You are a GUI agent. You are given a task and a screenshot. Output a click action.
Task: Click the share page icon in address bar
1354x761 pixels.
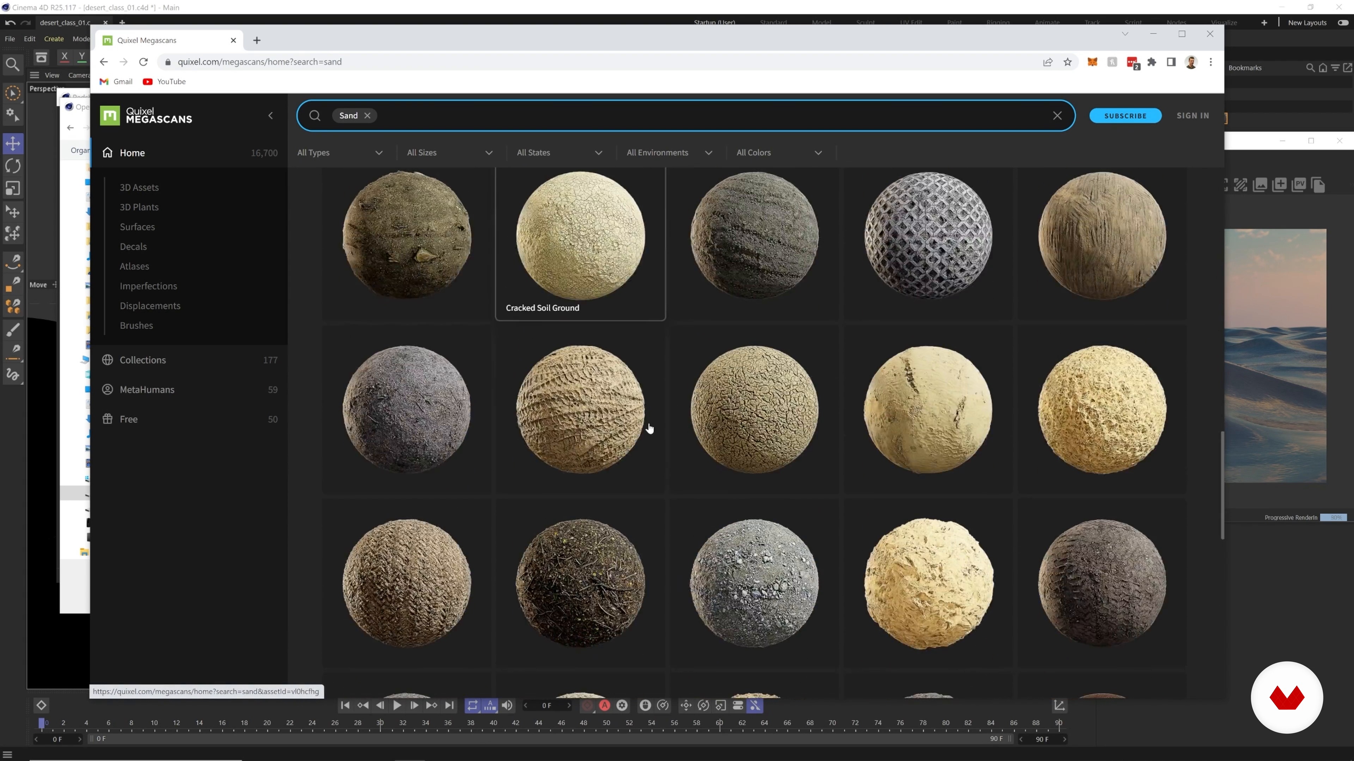(1048, 62)
